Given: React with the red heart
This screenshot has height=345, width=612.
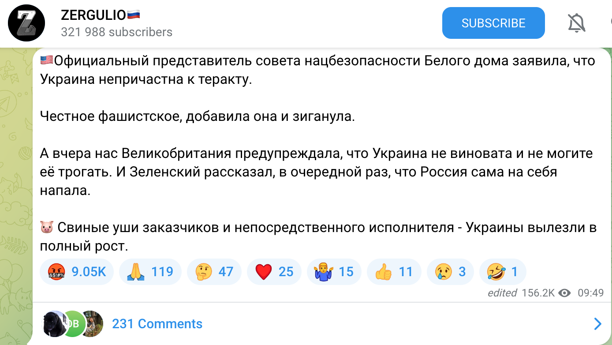Looking at the screenshot, I should click(274, 271).
